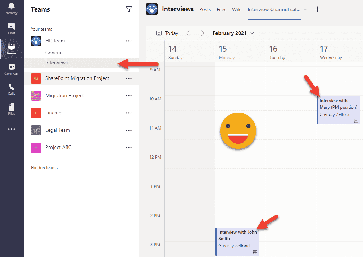This screenshot has width=363, height=257.
Task: Open Files in the left rail
Action: click(12, 109)
